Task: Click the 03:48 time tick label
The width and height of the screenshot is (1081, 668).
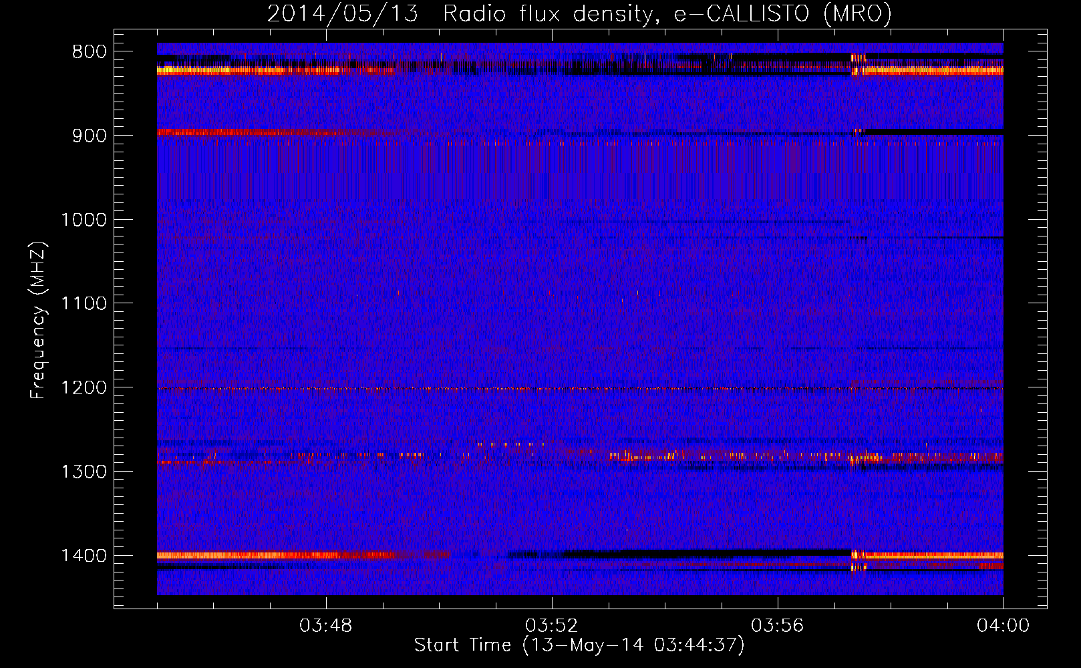Action: [x=326, y=626]
